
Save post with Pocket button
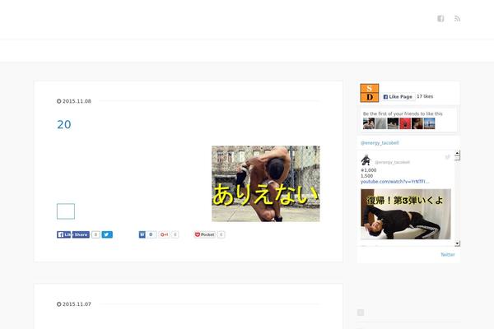click(x=204, y=234)
